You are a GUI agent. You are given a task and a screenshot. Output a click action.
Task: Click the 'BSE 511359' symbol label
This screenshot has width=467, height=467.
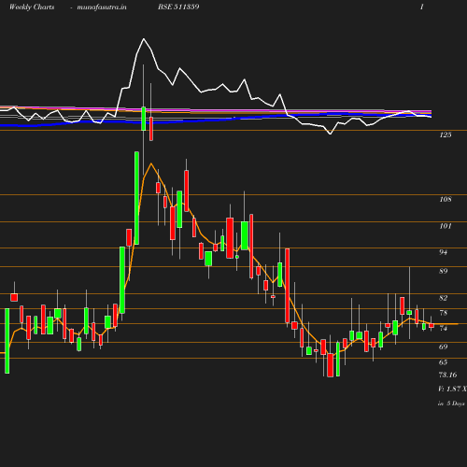(178, 7)
